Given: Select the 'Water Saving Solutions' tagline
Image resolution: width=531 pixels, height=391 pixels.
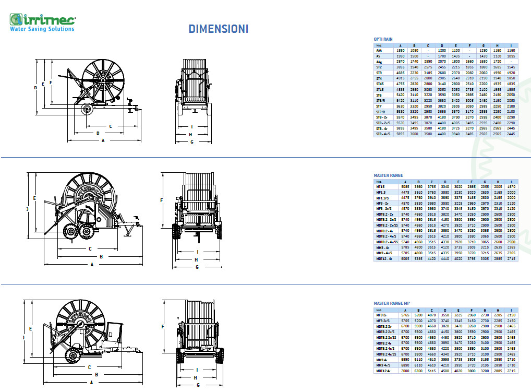Looking at the screenshot, I should 42,29.
